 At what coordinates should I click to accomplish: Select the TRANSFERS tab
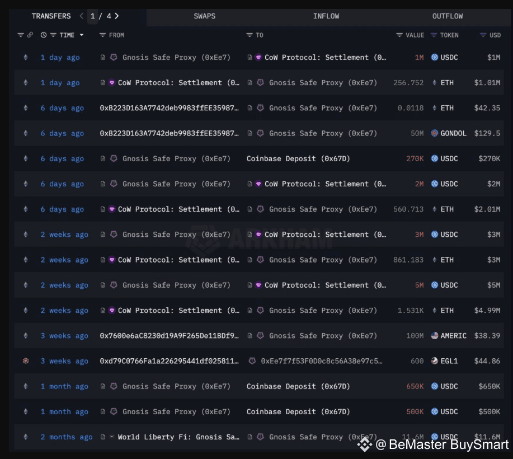[51, 16]
